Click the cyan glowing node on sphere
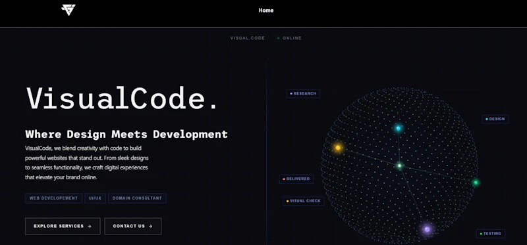The image size is (527, 245). point(399,128)
